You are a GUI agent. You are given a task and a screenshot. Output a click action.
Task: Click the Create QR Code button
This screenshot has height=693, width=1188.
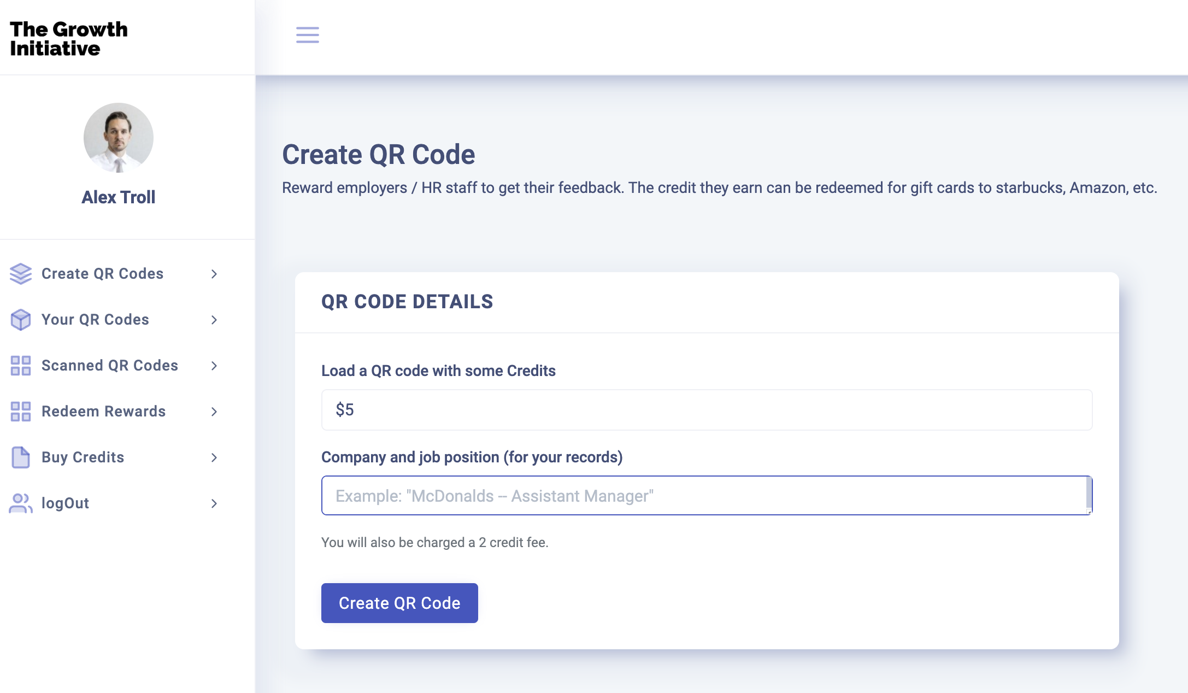coord(399,603)
